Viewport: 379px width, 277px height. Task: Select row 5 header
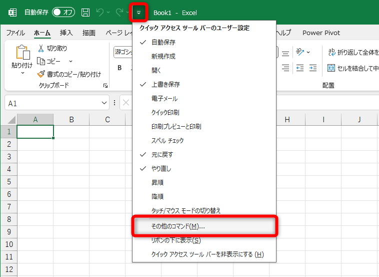pos(9,182)
